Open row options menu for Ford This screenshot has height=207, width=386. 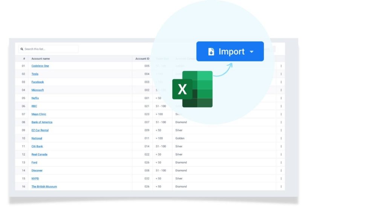coord(281,163)
